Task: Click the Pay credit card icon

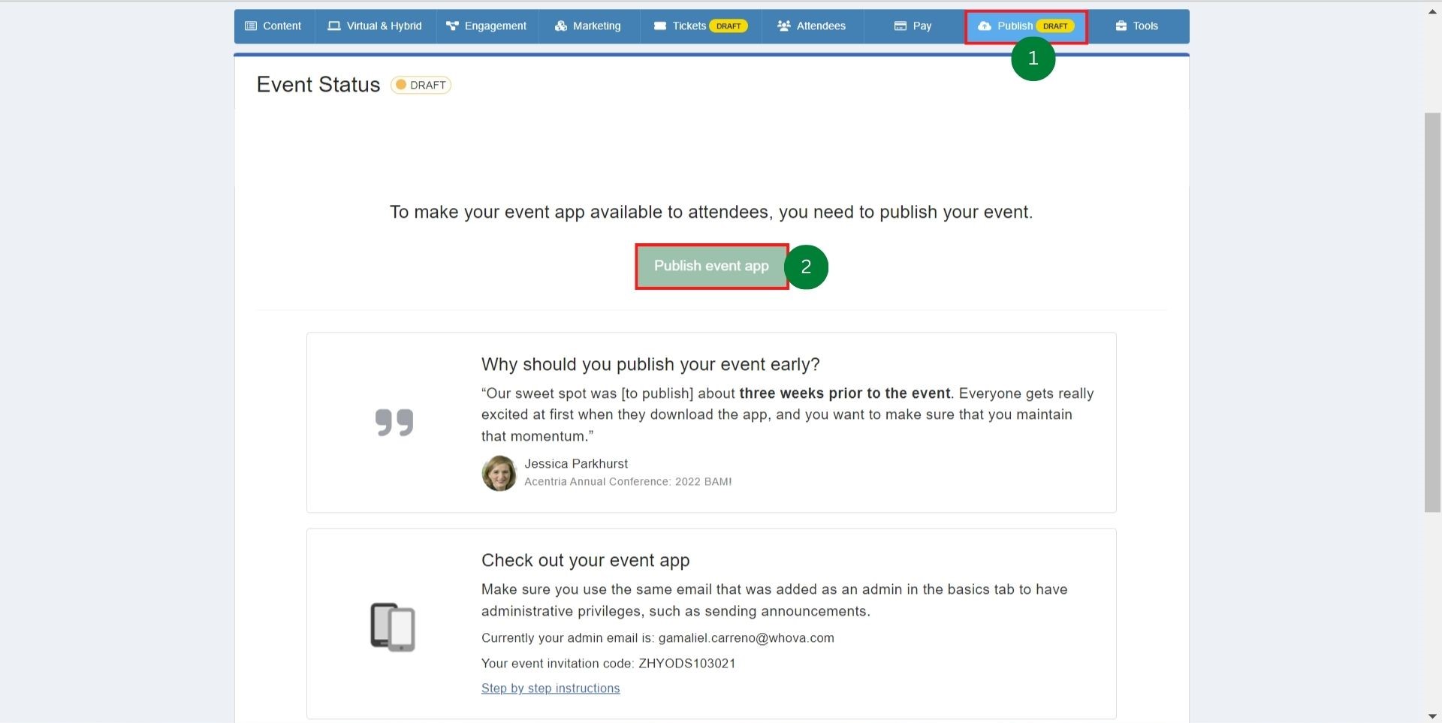Action: click(x=900, y=26)
